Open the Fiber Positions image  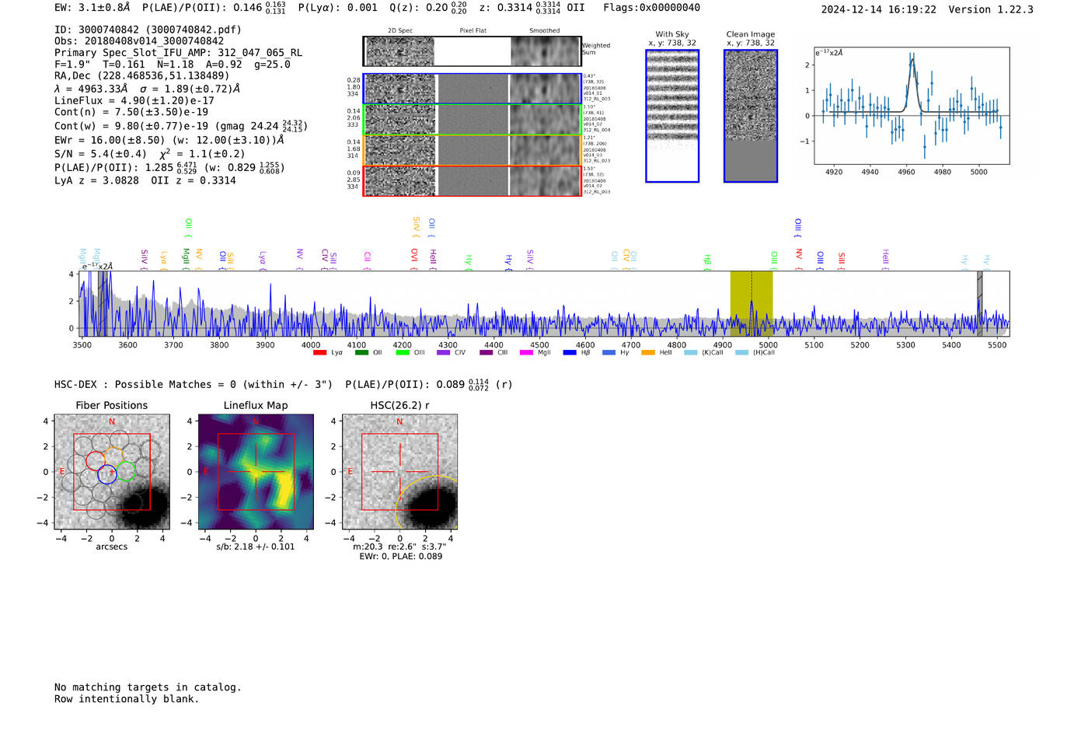point(112,472)
